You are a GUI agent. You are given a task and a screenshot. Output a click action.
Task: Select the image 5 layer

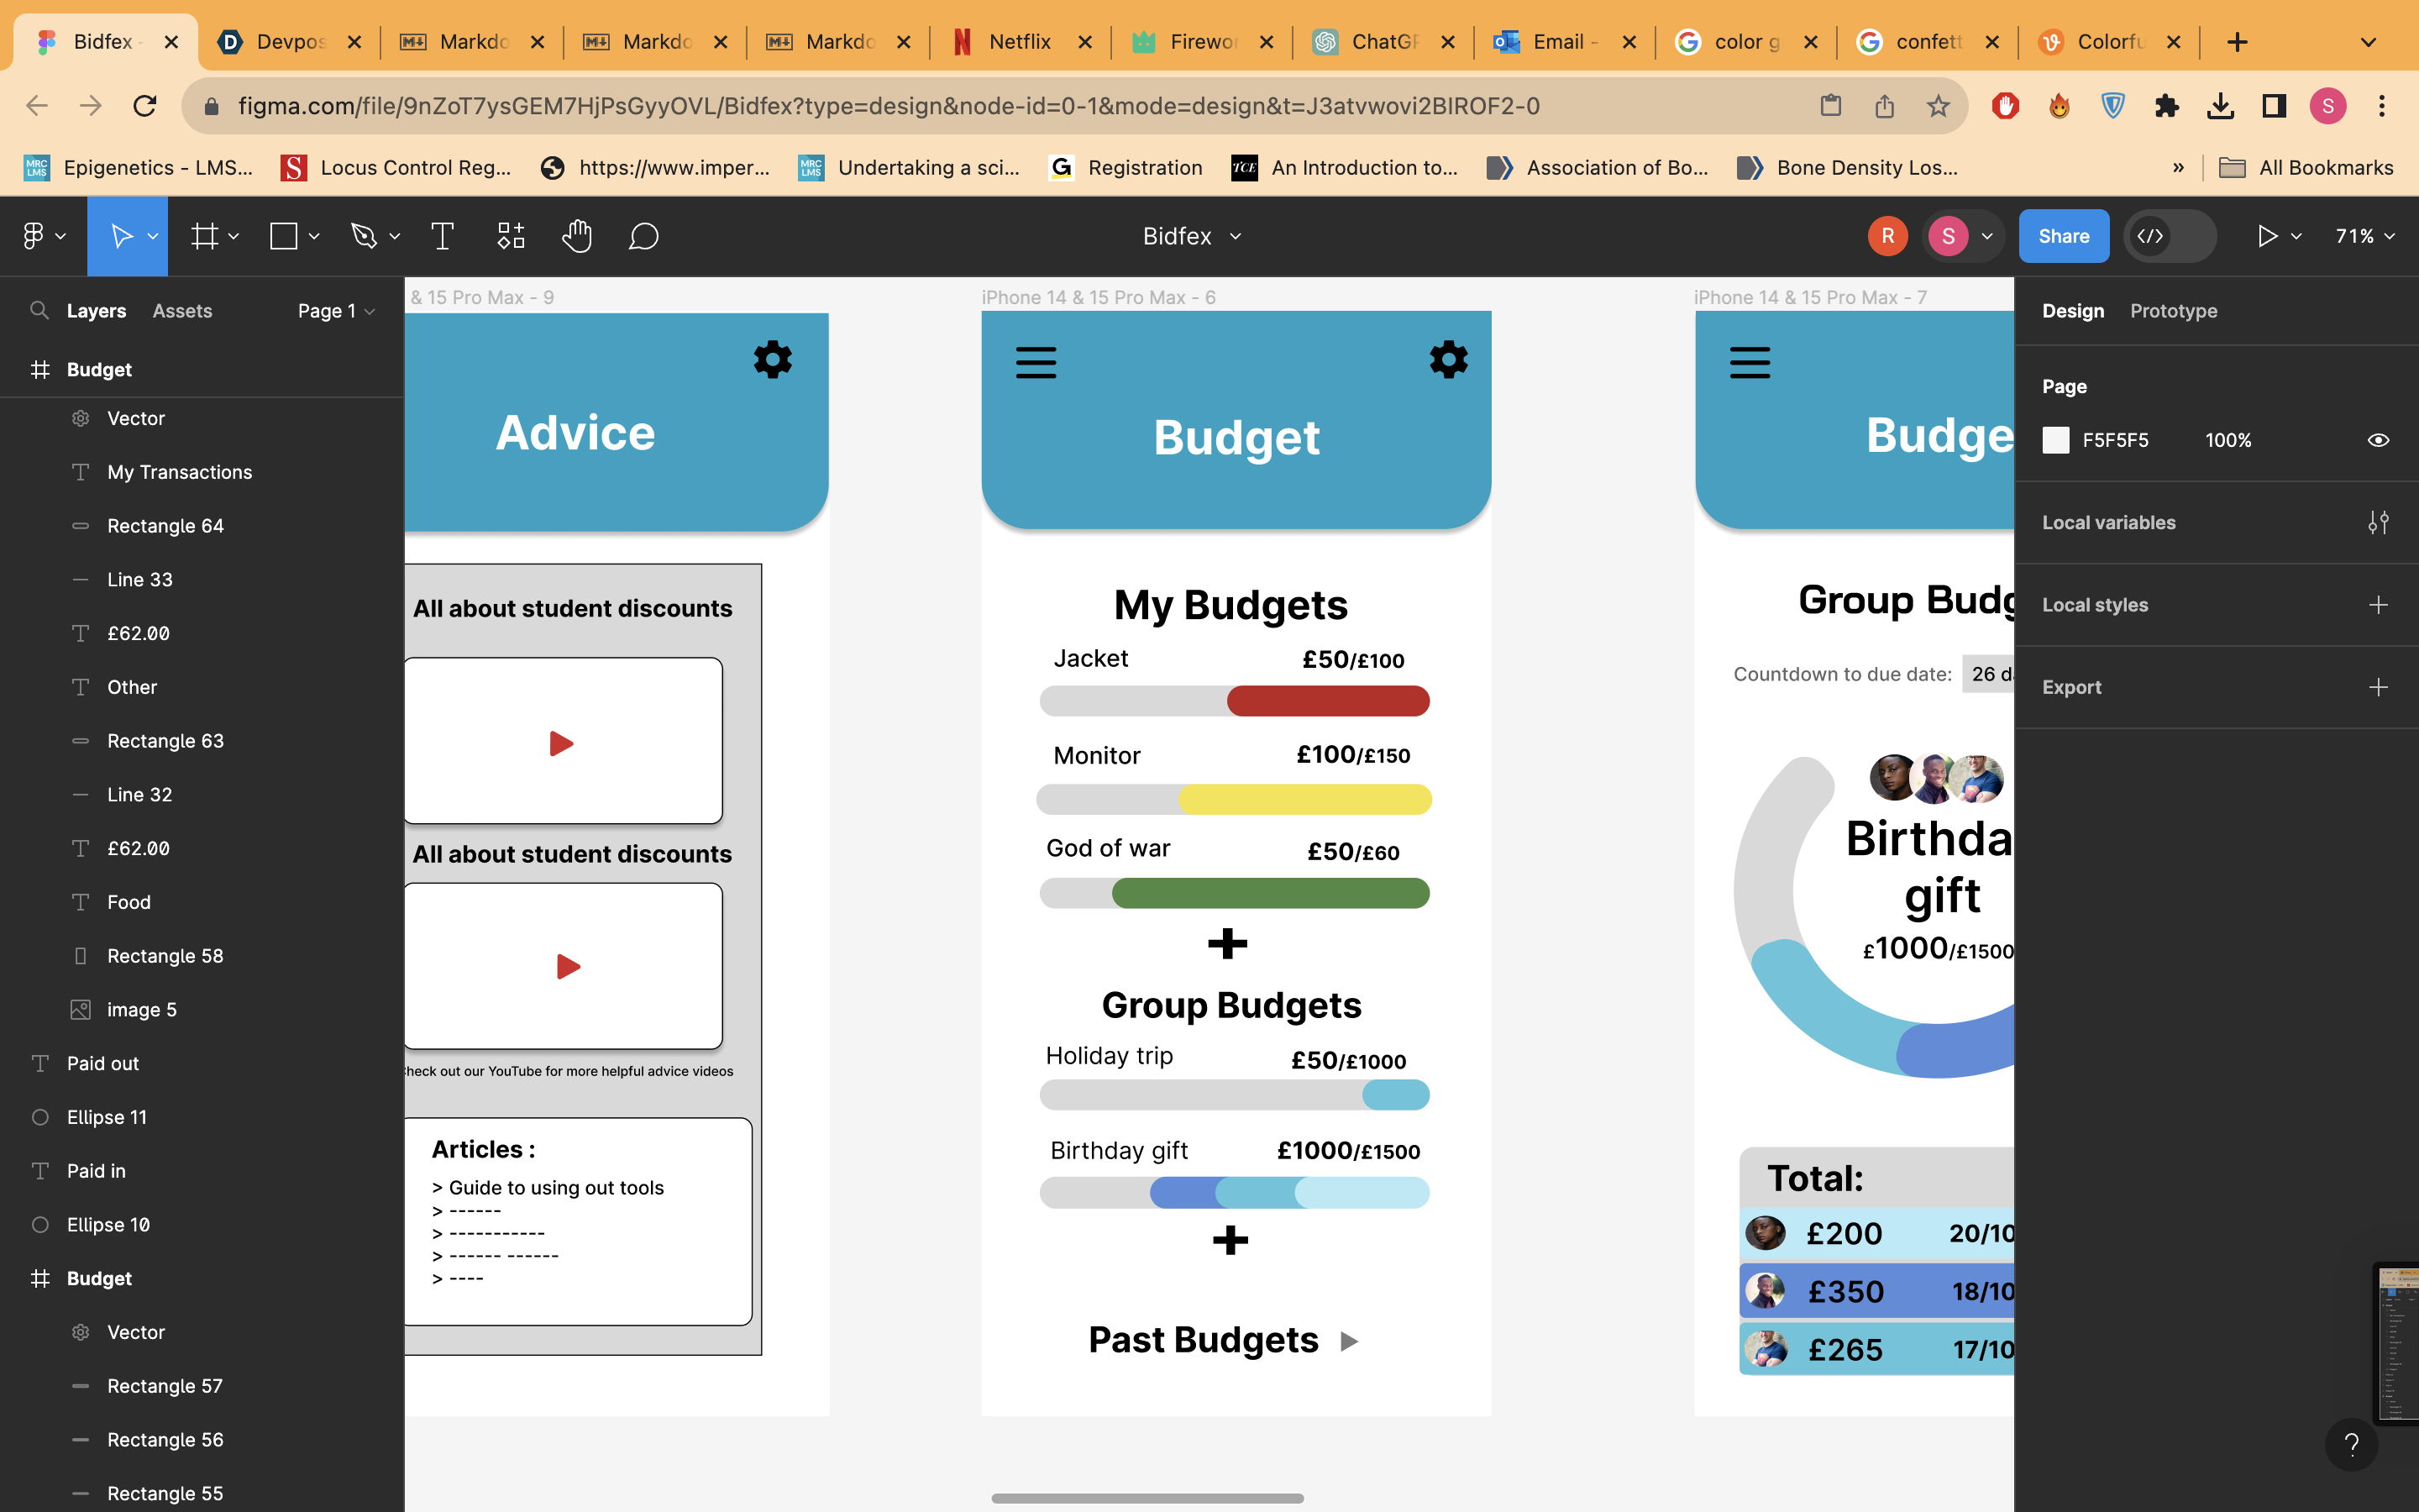point(142,1009)
